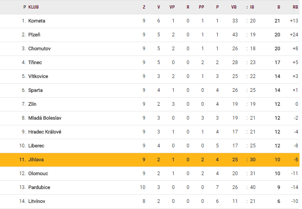This screenshot has width=302, height=209.
Task: Click the Kometa club name
Action: click(37, 21)
